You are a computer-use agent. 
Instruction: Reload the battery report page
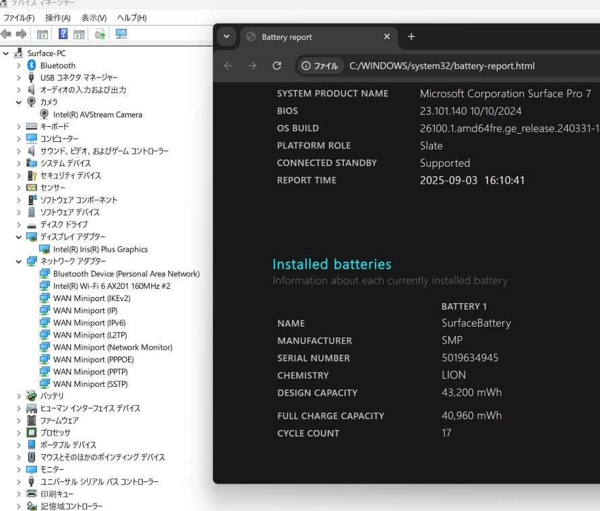tap(276, 66)
